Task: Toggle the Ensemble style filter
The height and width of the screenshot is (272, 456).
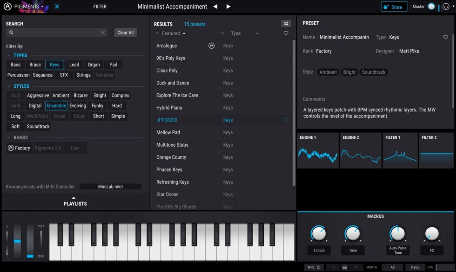Action: 56,105
